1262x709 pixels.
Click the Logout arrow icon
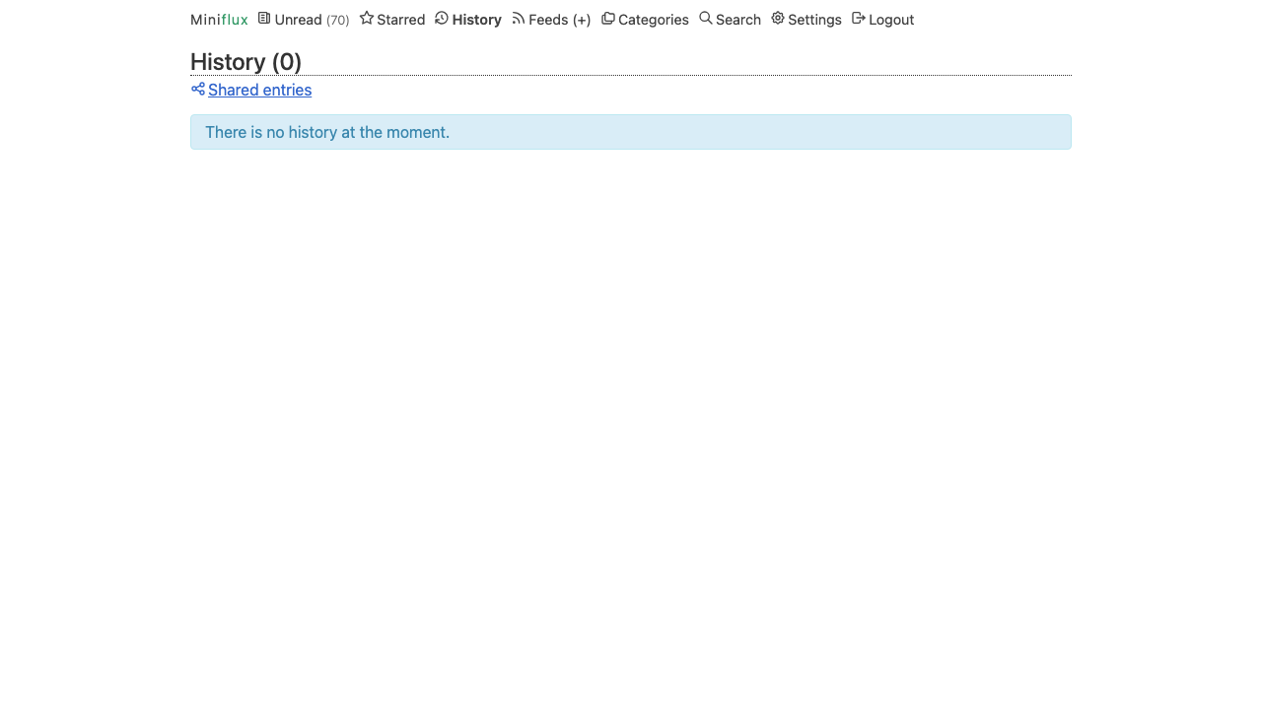click(x=859, y=18)
